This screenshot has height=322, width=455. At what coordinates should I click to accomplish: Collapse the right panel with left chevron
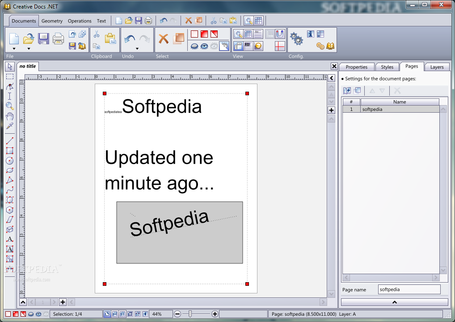pyautogui.click(x=331, y=78)
